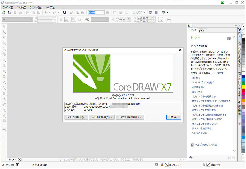
Task: Click the home icon at Hints panel bottom
Action: tap(191, 158)
